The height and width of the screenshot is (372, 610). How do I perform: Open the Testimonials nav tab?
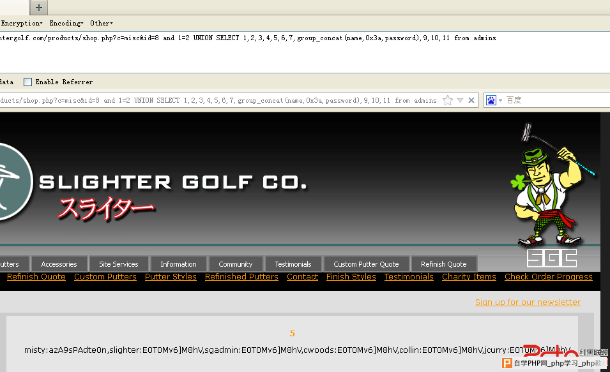293,264
